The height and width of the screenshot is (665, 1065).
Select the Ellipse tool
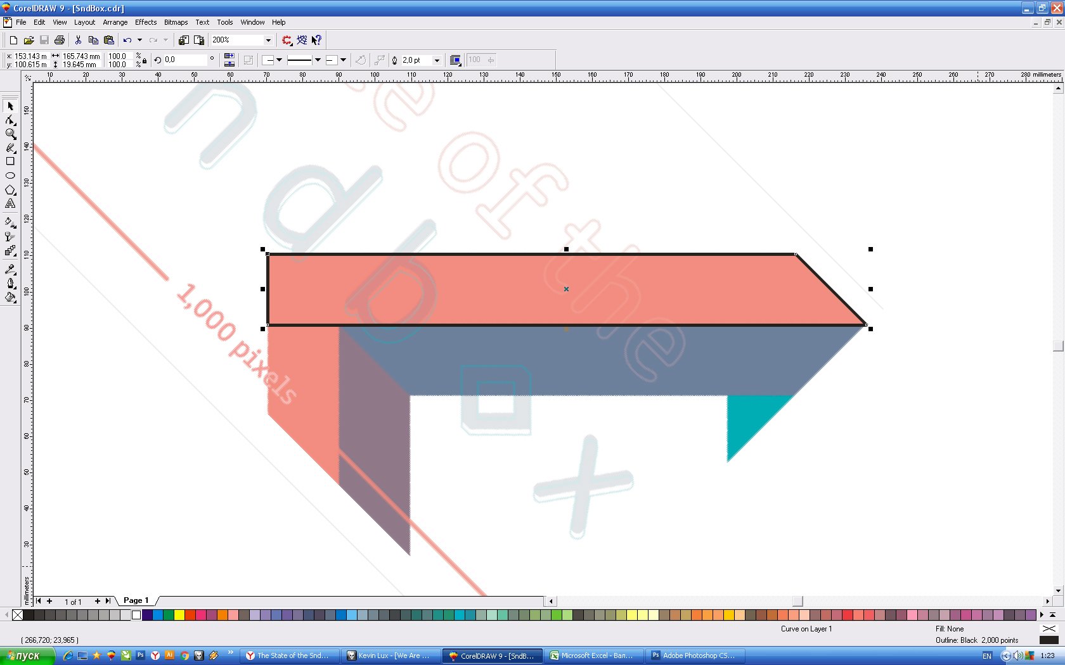tap(10, 175)
